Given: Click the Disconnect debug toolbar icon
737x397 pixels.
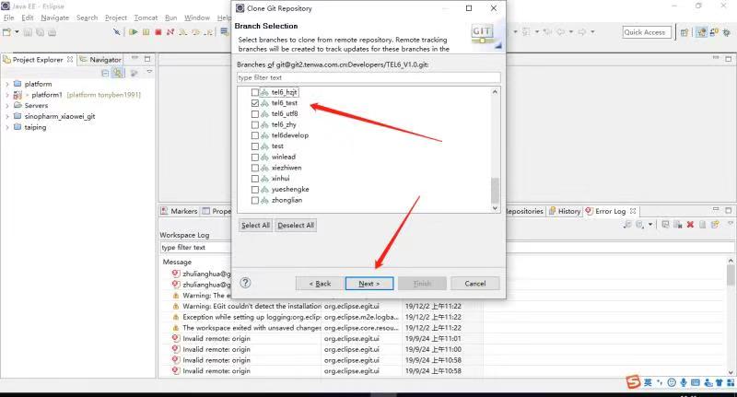Looking at the screenshot, I should [170, 32].
